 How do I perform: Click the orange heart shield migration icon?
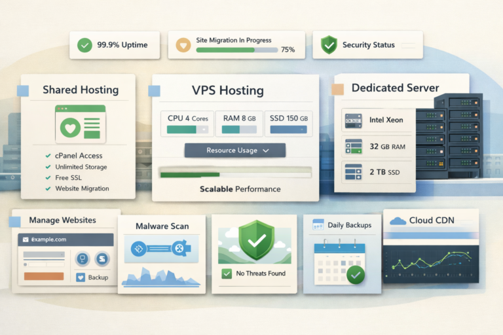point(183,46)
